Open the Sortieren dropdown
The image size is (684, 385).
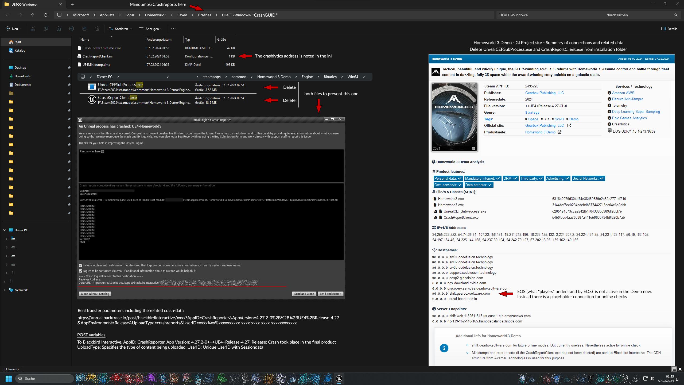[120, 29]
